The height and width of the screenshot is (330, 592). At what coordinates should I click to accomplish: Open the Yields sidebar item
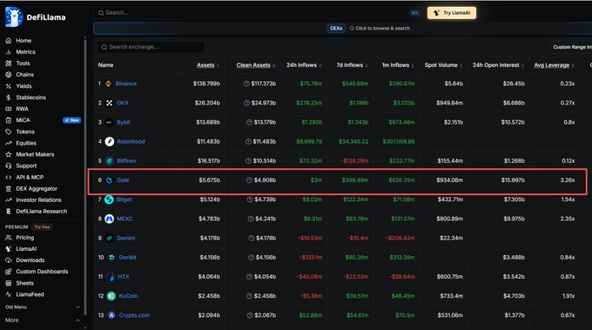click(24, 86)
